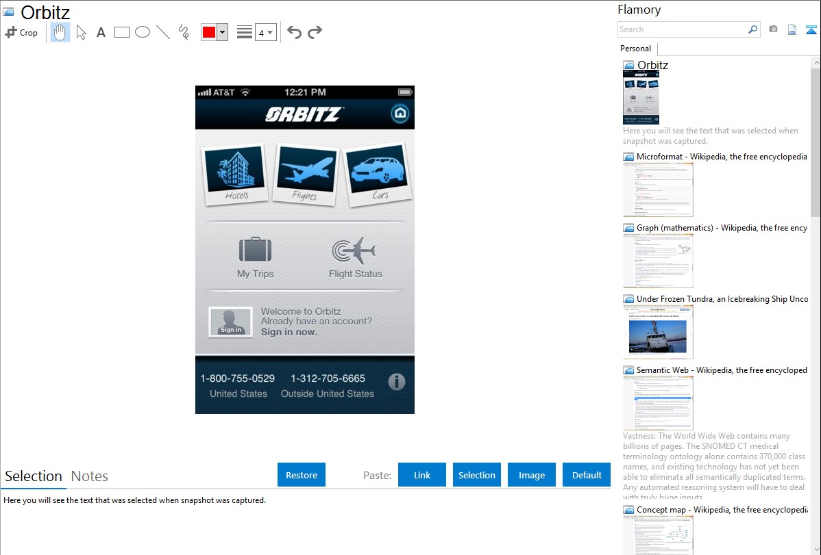821x555 pixels.
Task: Click the Microformat - Wikipedia title text
Action: tap(722, 157)
